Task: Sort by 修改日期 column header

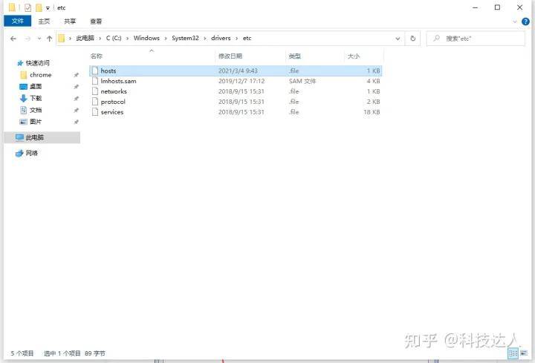Action: [230, 56]
